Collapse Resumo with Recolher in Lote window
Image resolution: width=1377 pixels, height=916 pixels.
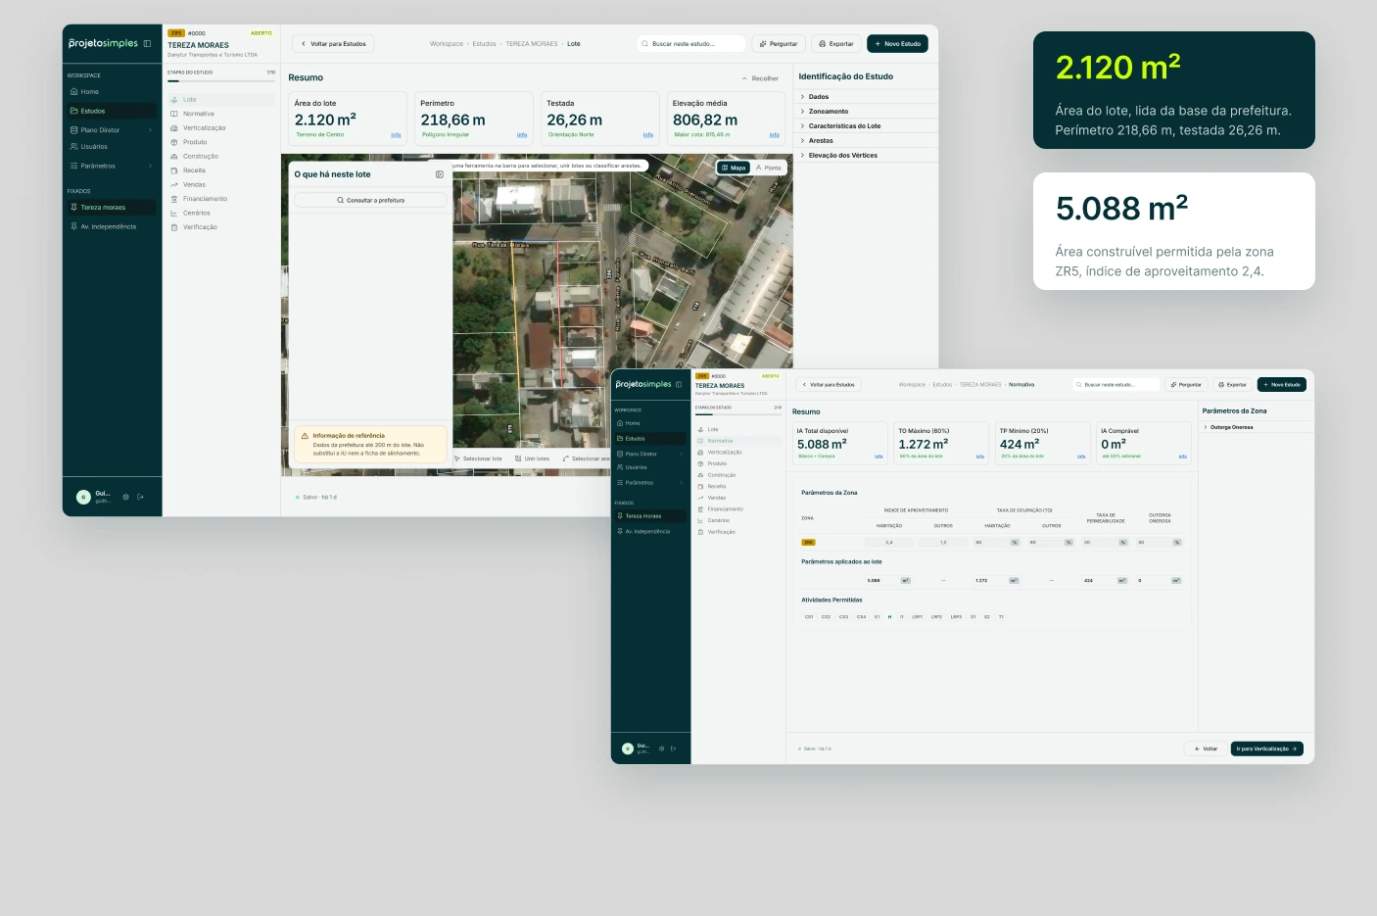click(x=760, y=78)
